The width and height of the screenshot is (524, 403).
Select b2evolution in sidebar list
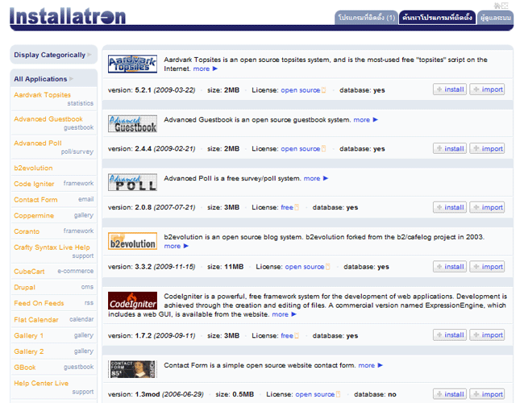pyautogui.click(x=33, y=168)
